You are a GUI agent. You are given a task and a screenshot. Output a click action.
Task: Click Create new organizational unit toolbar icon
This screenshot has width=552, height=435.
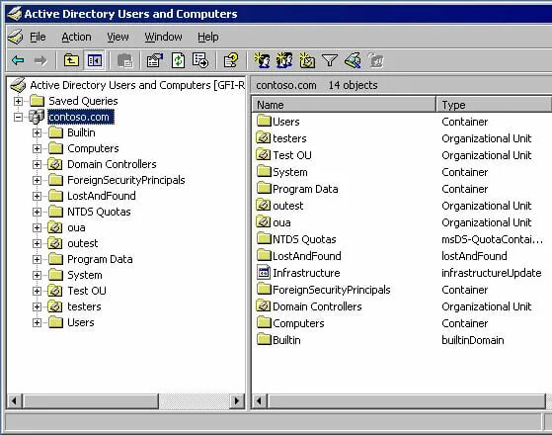point(307,60)
